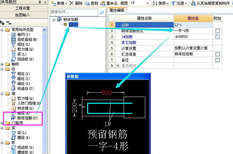Click the 搜索构件 search input field
This screenshot has height=154, width=233.
(x=74, y=12)
